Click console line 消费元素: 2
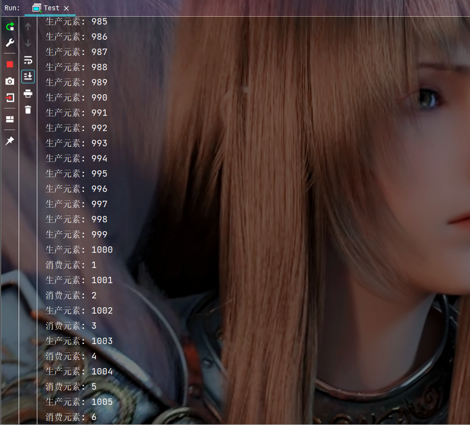 (x=71, y=295)
